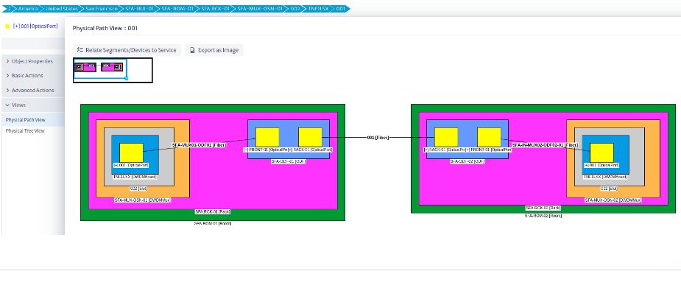The width and height of the screenshot is (681, 288).
Task: Click the SFA-ROM-02 [Room] label
Action: [543, 216]
